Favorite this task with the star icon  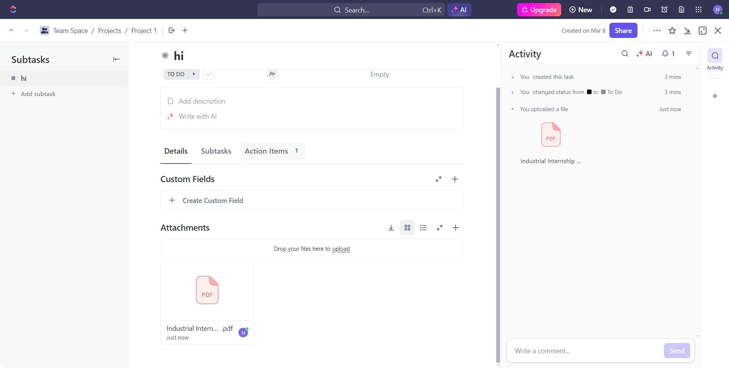pos(672,31)
